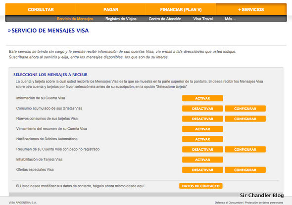Click 'Resumen de su Cuenta Visa con pago no registrado'
The height and width of the screenshot is (205, 292).
(x=58, y=149)
